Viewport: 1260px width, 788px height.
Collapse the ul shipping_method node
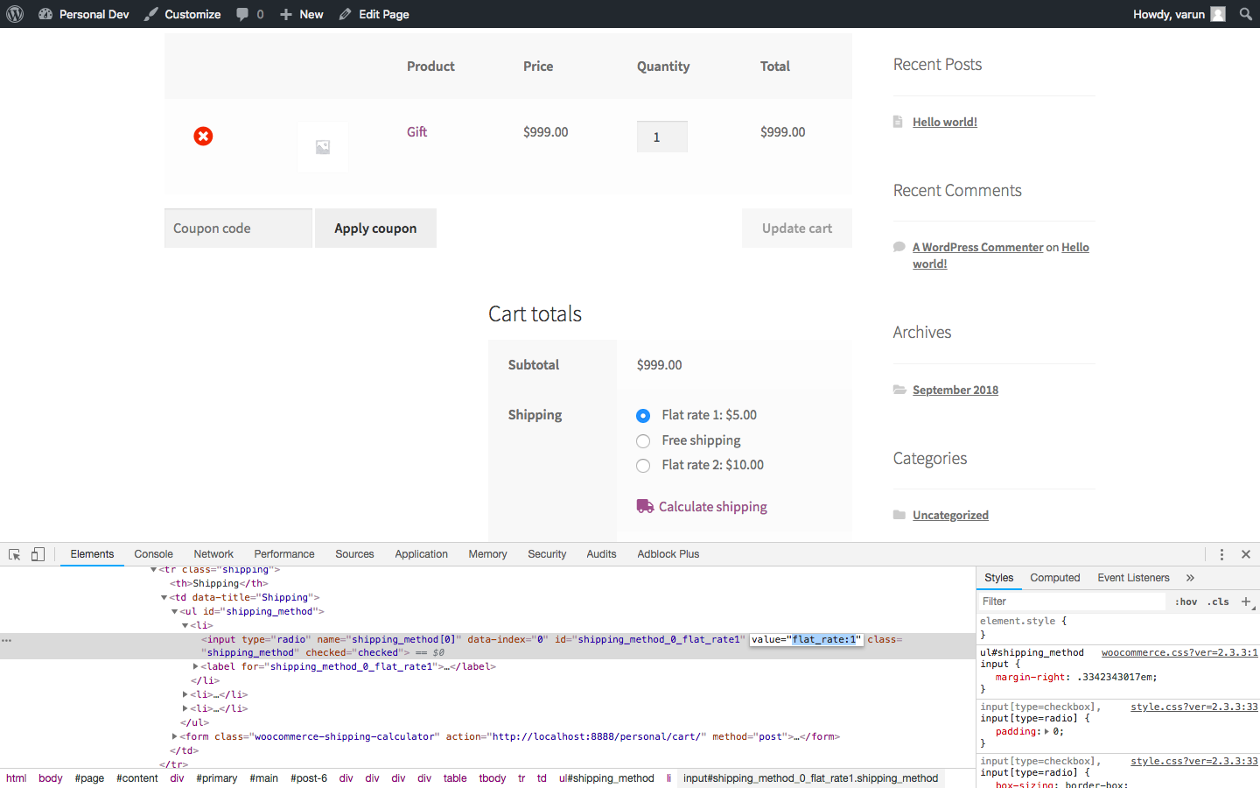pyautogui.click(x=174, y=612)
